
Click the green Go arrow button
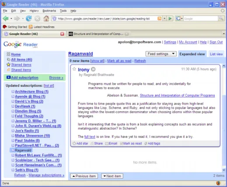170,18
